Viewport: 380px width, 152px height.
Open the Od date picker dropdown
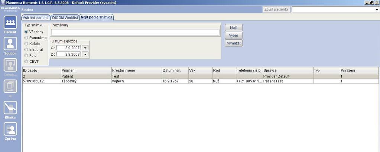click(85, 48)
